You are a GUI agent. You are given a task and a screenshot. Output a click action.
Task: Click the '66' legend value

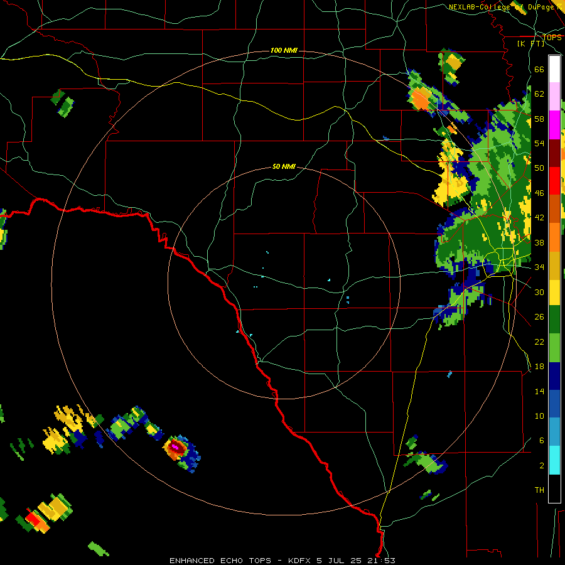(x=539, y=70)
